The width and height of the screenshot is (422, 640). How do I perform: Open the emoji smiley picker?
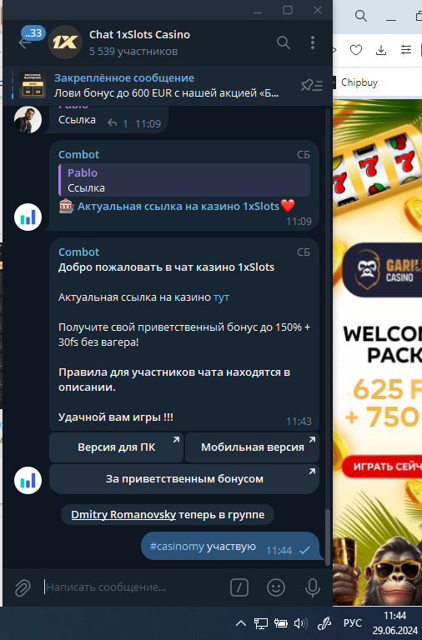(x=276, y=587)
